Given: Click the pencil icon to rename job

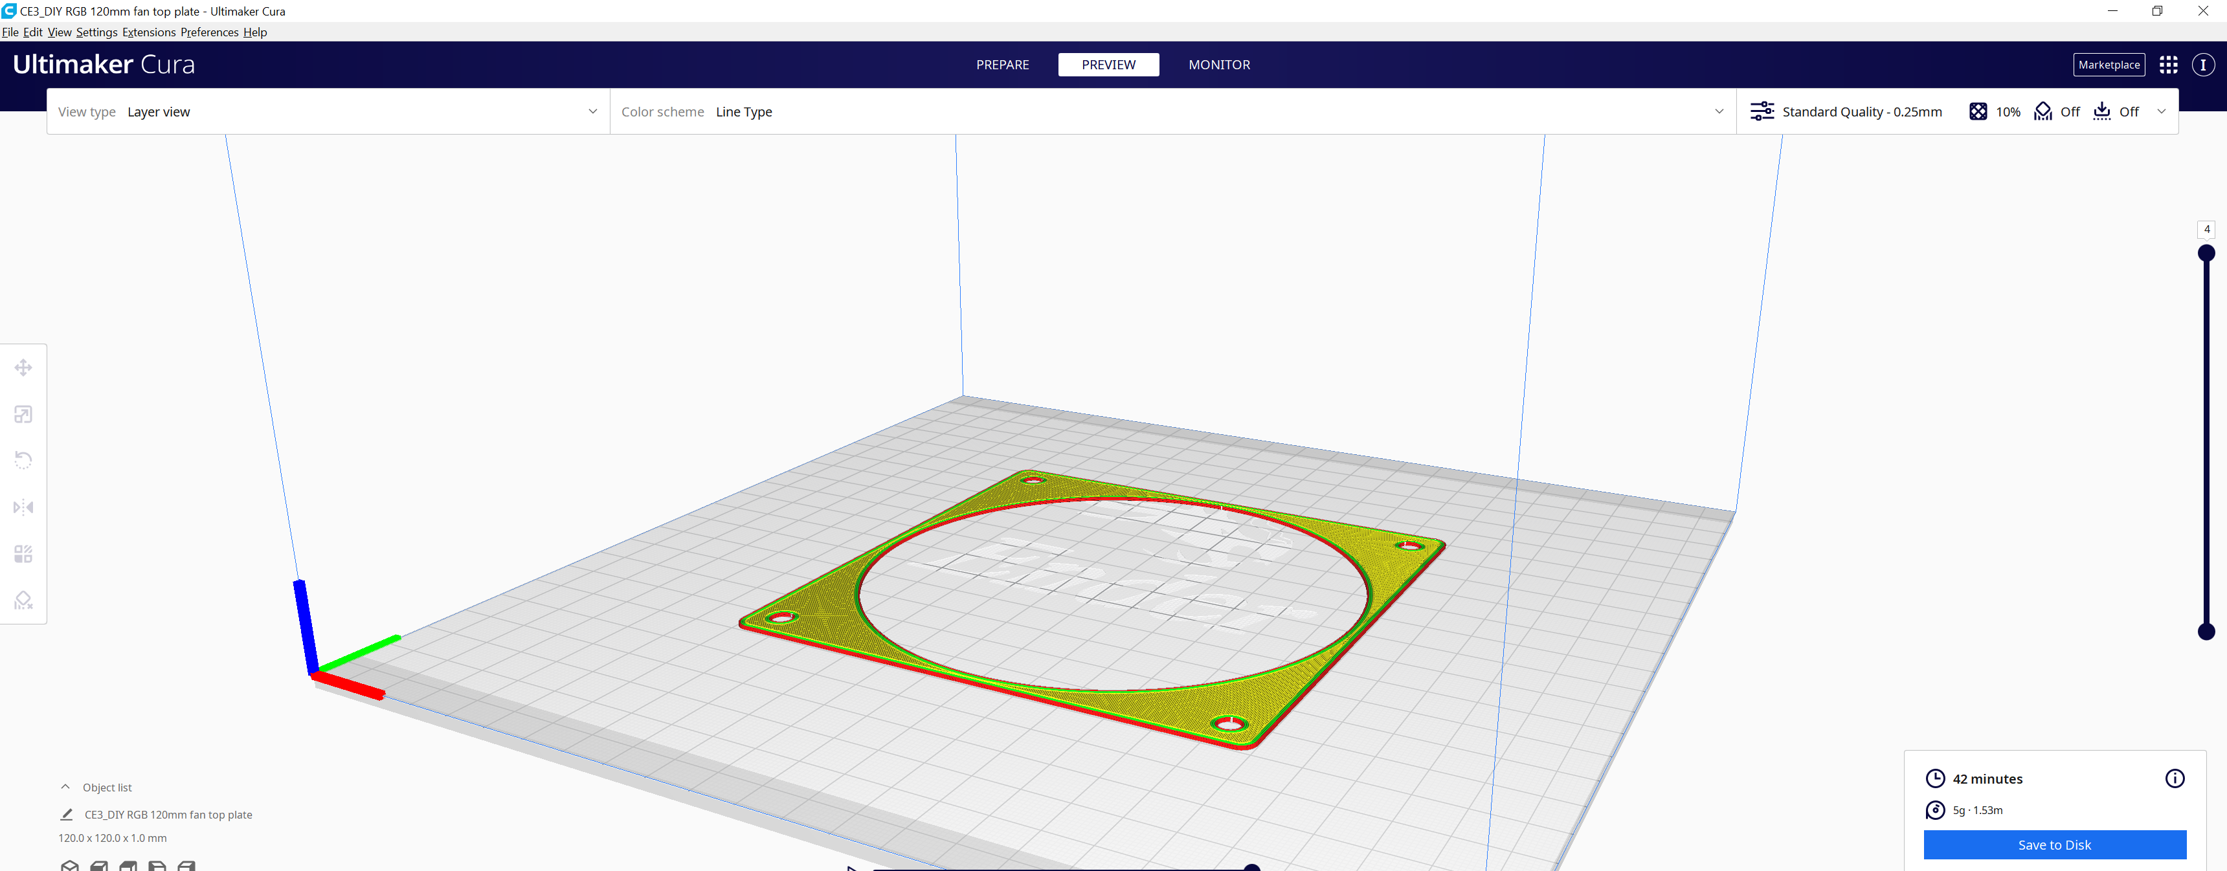Looking at the screenshot, I should (67, 814).
